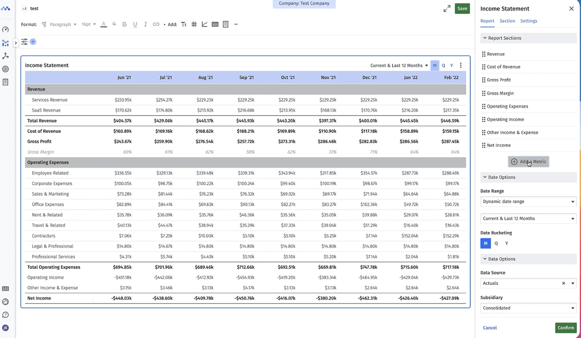This screenshot has height=338, width=581.
Task: Insert a horizontal divider from the toolbar
Action: pos(236,24)
